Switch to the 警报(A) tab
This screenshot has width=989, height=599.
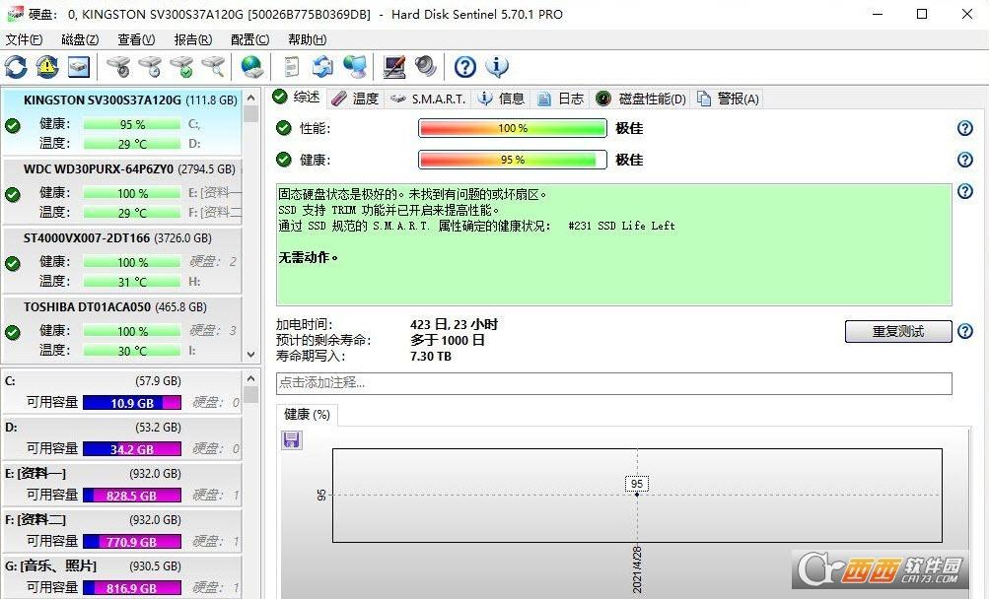pos(728,99)
